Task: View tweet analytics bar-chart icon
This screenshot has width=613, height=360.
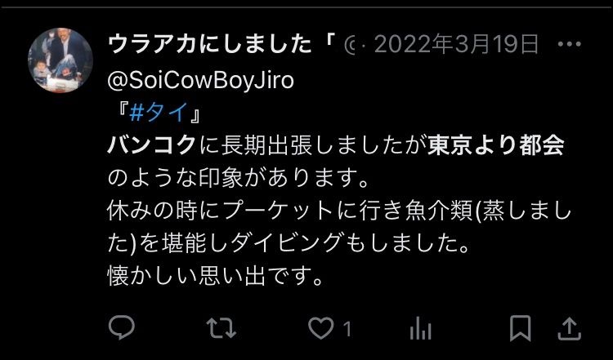Action: pos(420,328)
